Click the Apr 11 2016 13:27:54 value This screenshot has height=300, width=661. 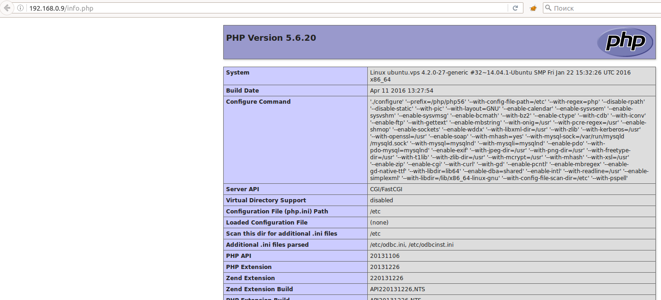tap(402, 91)
